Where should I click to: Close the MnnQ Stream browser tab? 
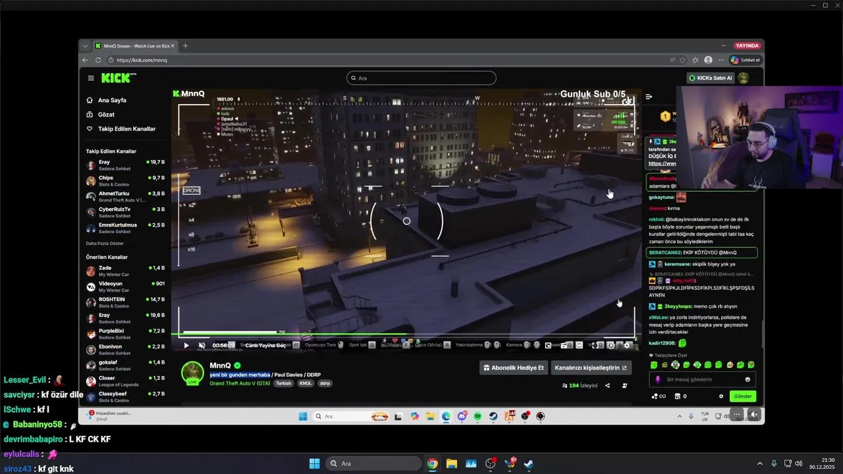coord(173,46)
